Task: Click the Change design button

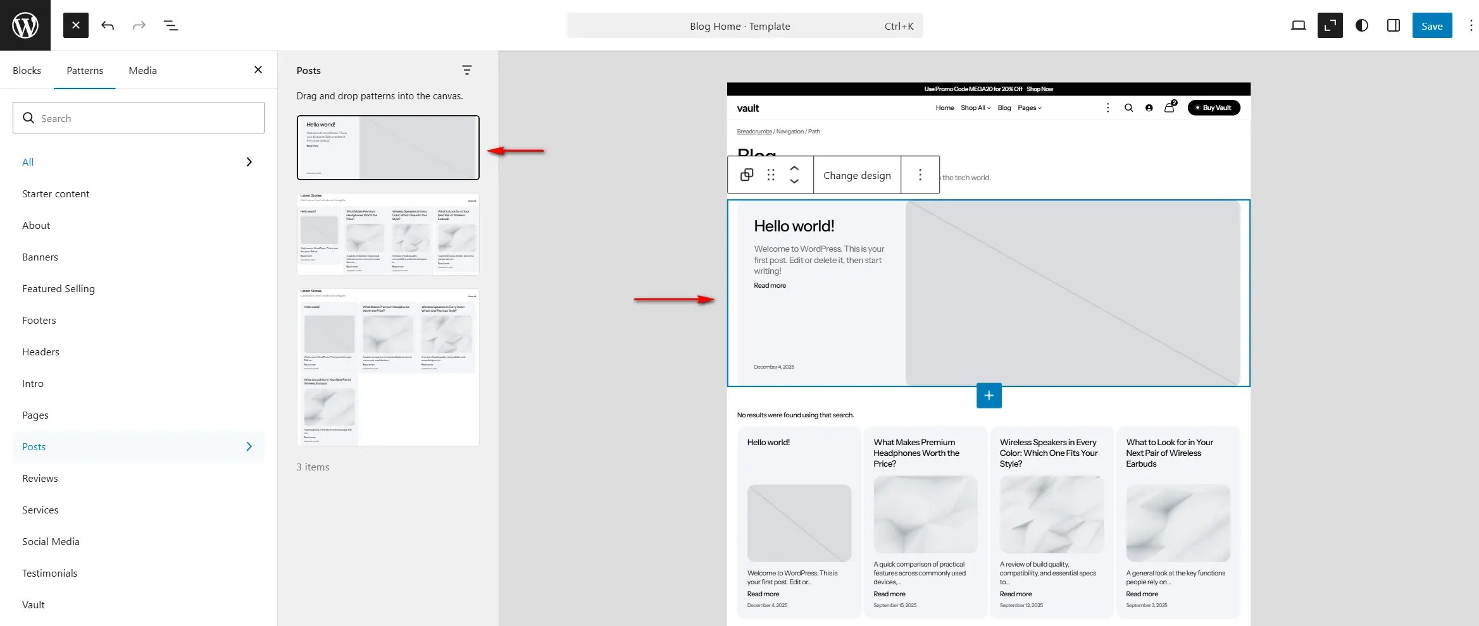Action: click(x=857, y=175)
